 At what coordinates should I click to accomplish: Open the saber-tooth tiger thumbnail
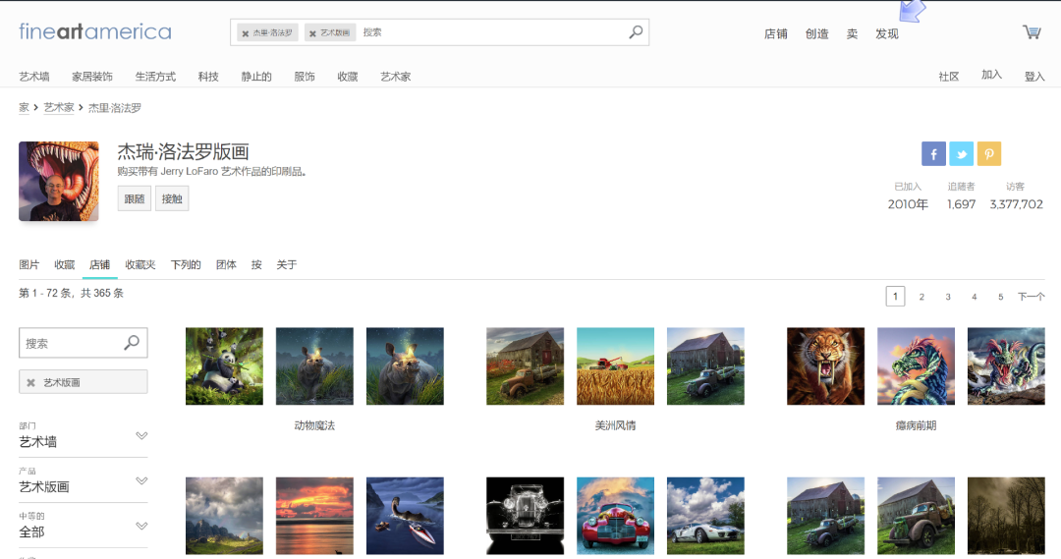(825, 366)
